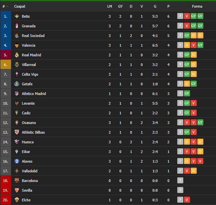
Task: Click the Betis club crest icon
Action: coord(17,16)
